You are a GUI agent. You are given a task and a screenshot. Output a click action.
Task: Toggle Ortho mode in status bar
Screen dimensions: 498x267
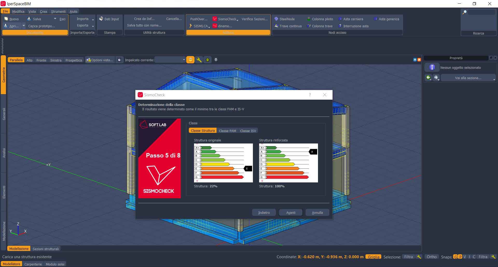tap(432, 257)
